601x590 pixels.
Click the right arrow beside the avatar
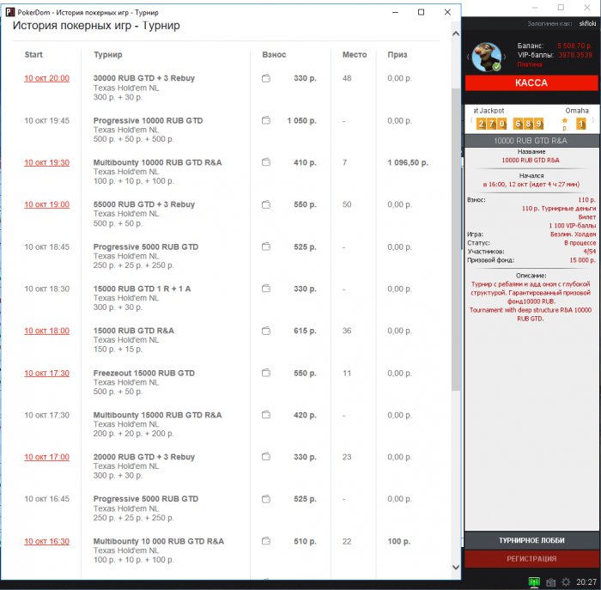point(505,57)
